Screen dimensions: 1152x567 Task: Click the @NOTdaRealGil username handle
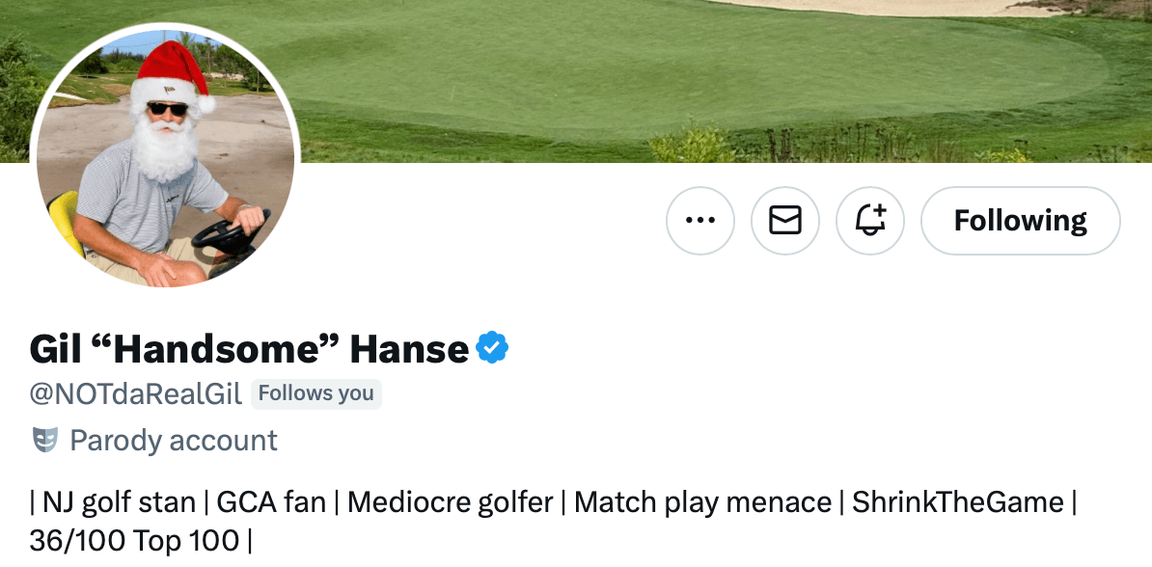136,393
